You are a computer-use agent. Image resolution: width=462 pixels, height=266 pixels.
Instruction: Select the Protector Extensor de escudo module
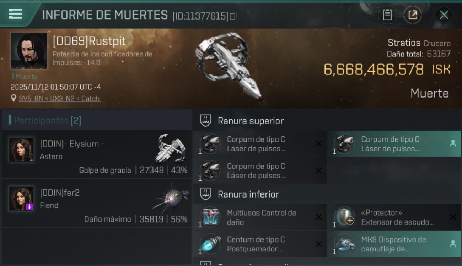(394, 217)
